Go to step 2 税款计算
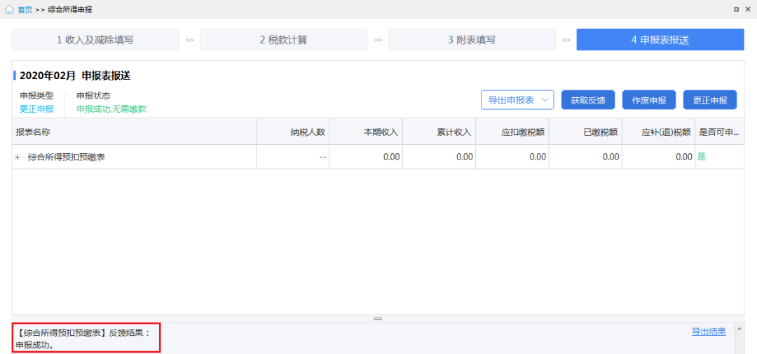This screenshot has height=354, width=757. [x=283, y=39]
